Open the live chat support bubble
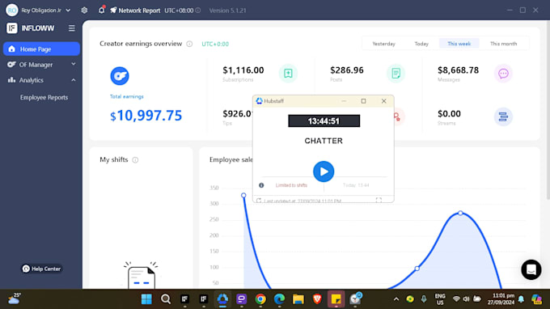This screenshot has width=550, height=309. coord(531,269)
